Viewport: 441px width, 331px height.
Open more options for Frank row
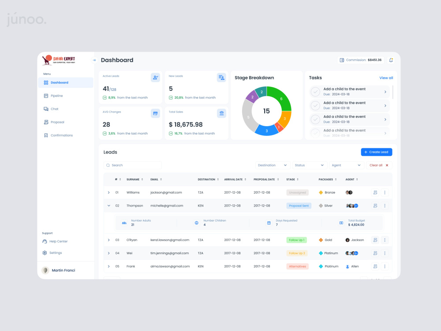pyautogui.click(x=385, y=266)
